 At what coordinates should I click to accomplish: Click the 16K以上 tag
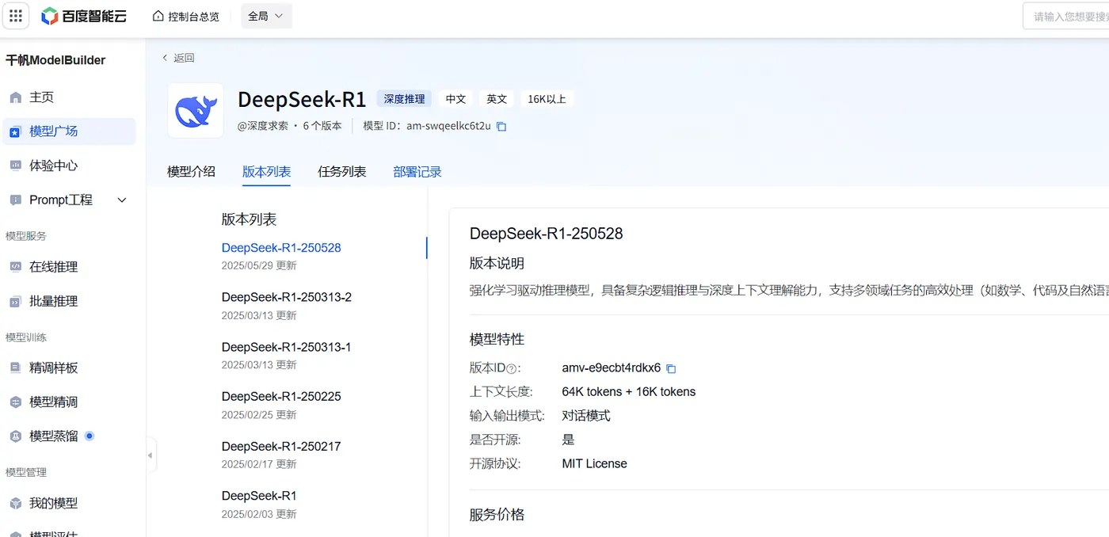coord(547,99)
